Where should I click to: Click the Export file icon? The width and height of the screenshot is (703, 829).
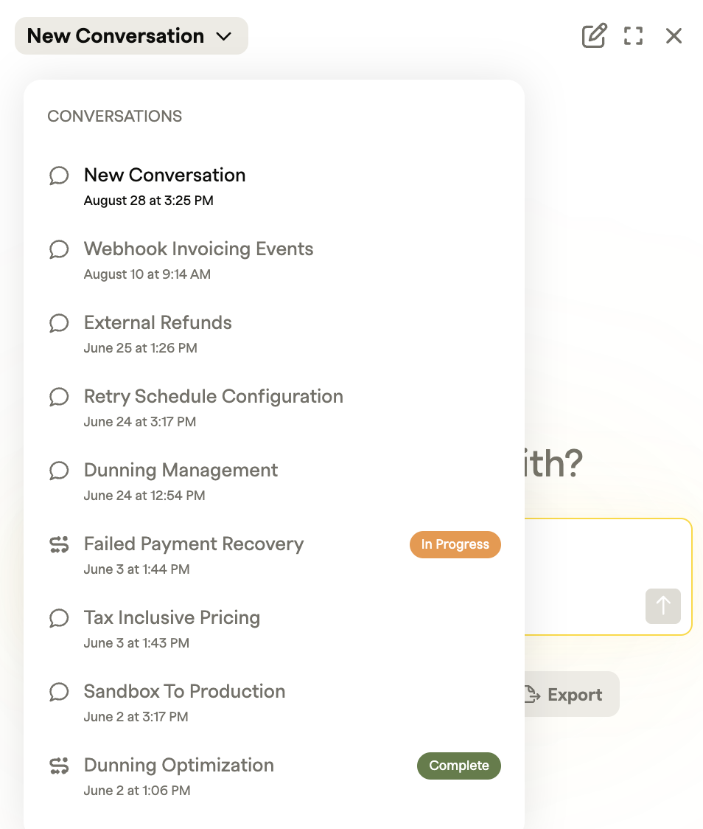(x=532, y=694)
